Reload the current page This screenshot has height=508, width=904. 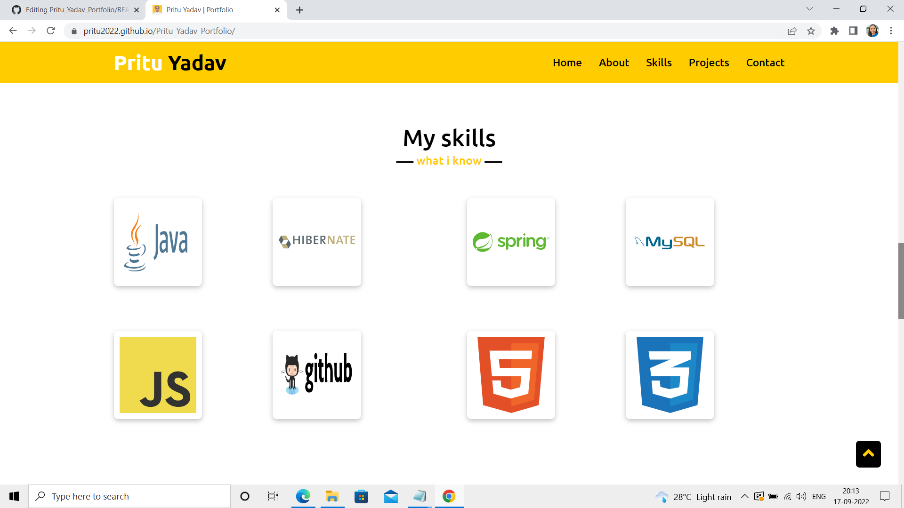[51, 31]
